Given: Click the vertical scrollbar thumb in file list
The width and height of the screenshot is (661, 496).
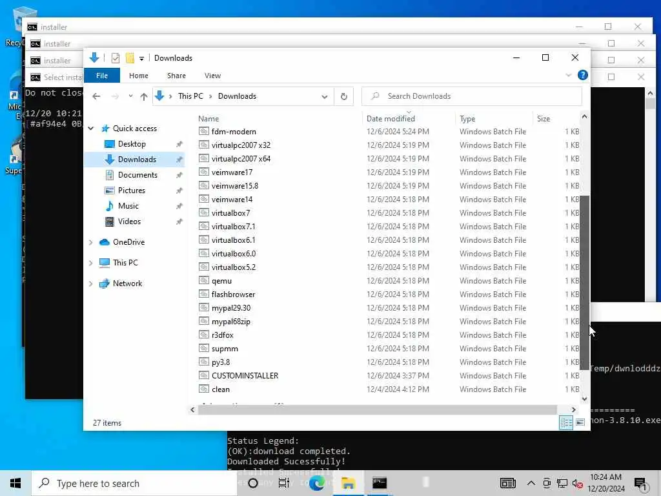Looking at the screenshot, I should coord(584,283).
